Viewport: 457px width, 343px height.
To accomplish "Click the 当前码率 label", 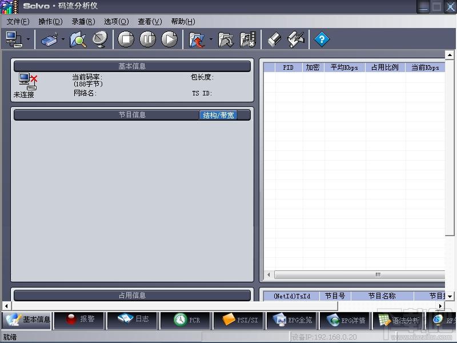I will coord(87,77).
